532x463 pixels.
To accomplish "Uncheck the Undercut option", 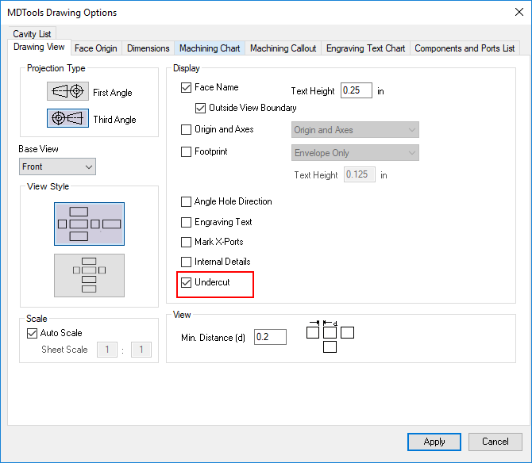I will tap(187, 282).
